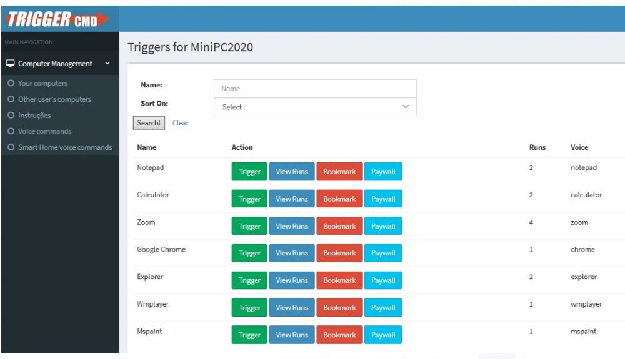Click Paywall for Notepad
This screenshot has height=359, width=625.
click(383, 172)
